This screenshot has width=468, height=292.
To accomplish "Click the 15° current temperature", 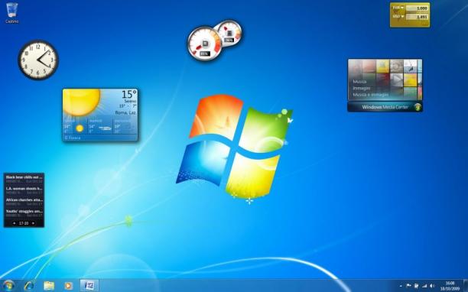I will click(x=129, y=95).
